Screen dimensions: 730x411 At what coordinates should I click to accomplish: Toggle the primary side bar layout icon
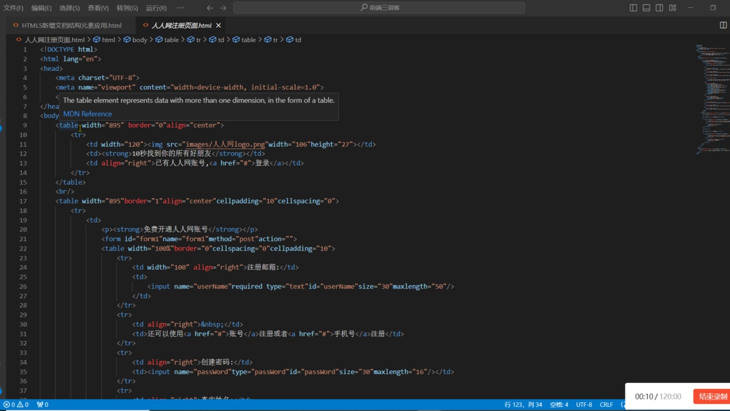coord(633,8)
